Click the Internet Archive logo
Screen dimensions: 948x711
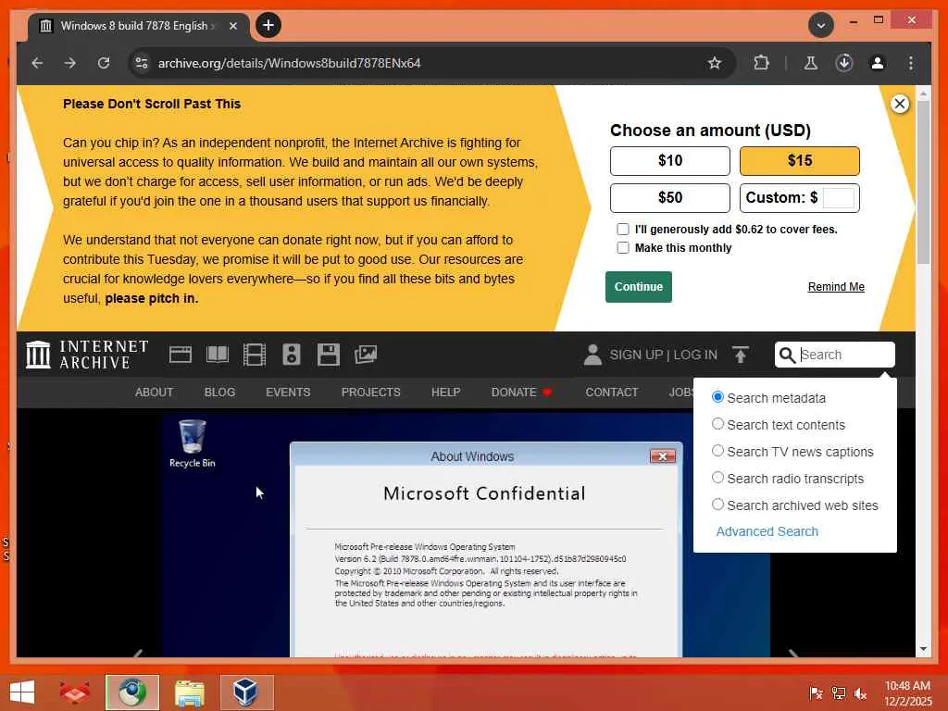click(87, 355)
